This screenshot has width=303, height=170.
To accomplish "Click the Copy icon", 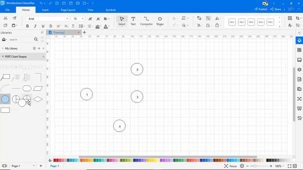I will tap(5, 25).
